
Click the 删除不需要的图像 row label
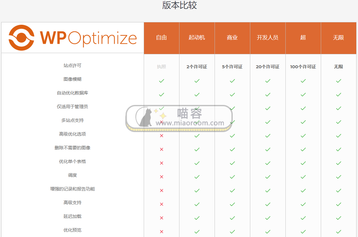(72, 148)
